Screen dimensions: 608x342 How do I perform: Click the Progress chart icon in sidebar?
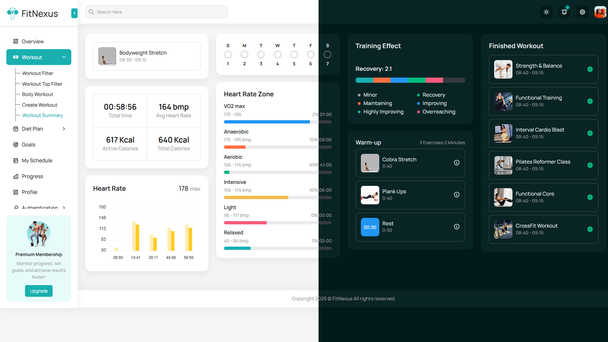tap(16, 176)
